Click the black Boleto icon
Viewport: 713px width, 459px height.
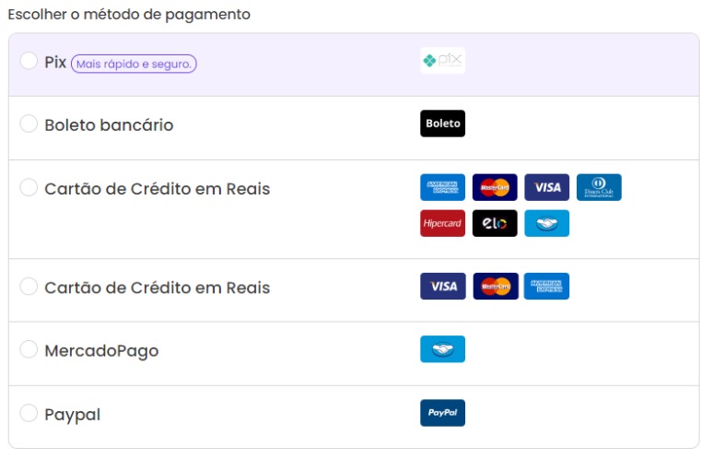point(442,124)
